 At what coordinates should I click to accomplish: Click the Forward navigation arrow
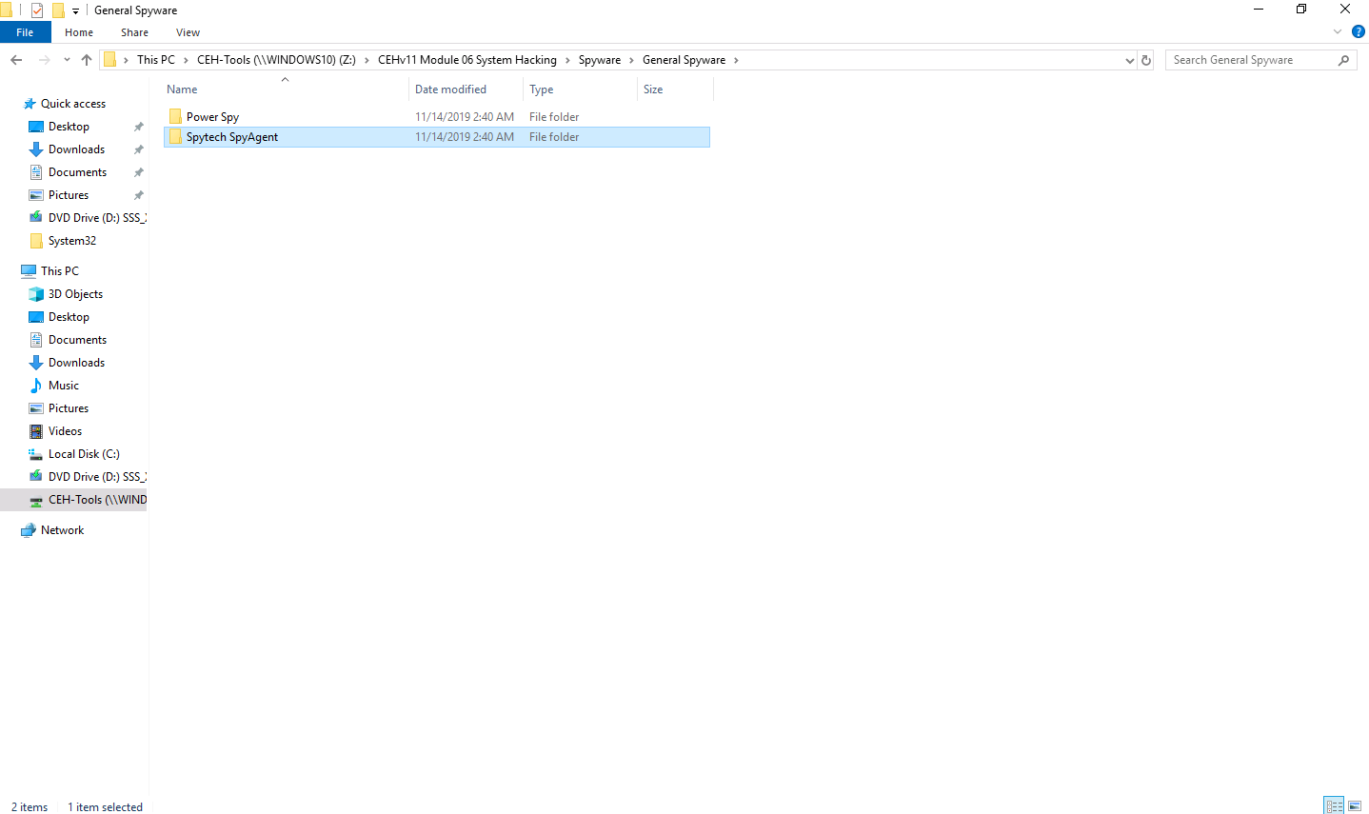coord(44,60)
